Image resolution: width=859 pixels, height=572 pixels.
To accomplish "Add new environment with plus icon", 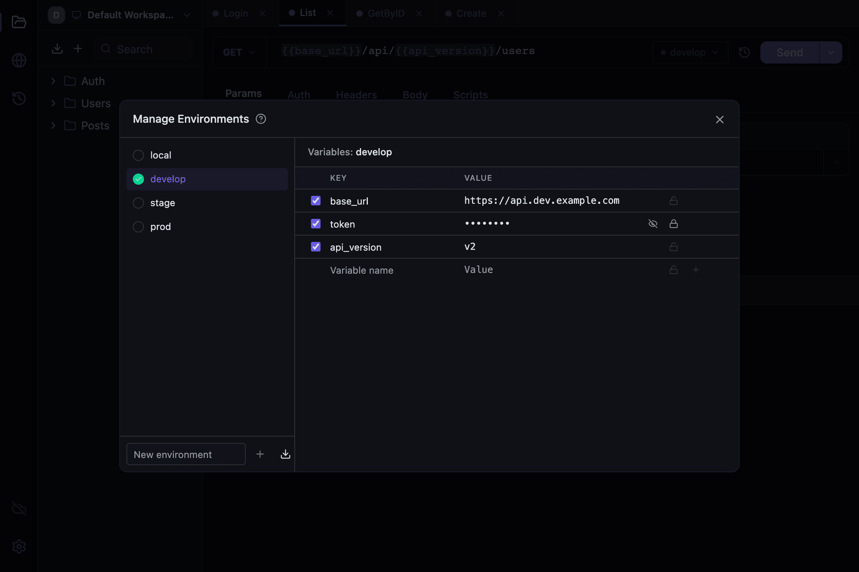I will pos(260,454).
